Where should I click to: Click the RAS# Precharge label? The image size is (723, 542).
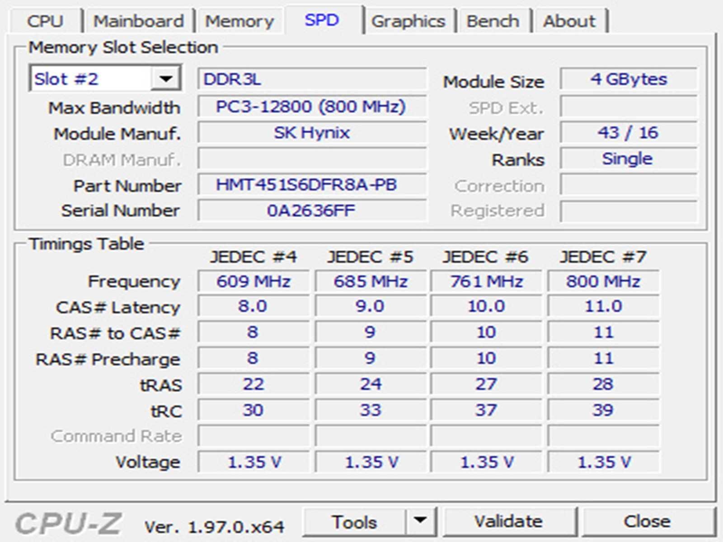point(108,360)
